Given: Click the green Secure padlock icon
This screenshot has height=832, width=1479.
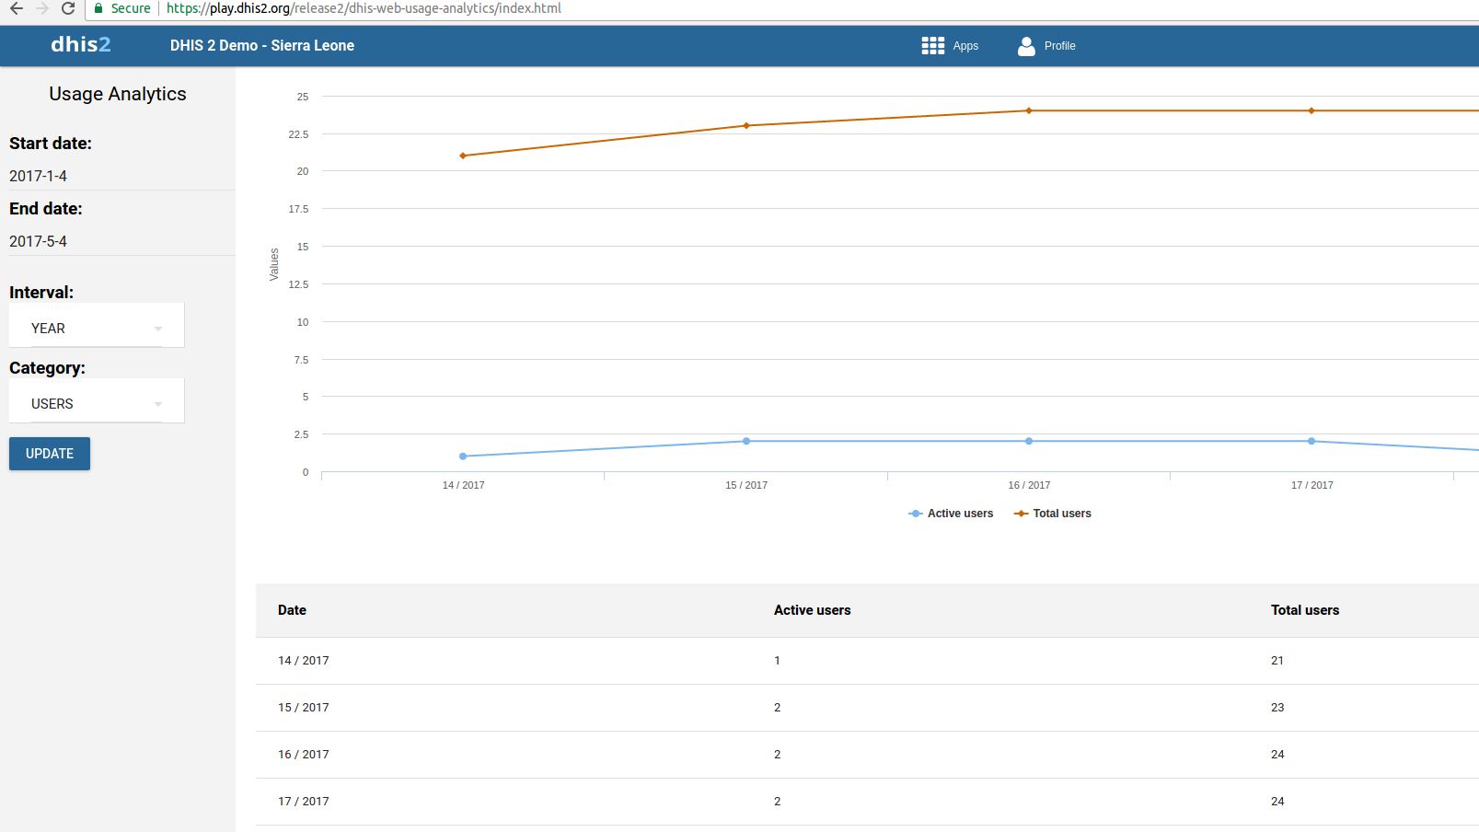Looking at the screenshot, I should (x=98, y=8).
